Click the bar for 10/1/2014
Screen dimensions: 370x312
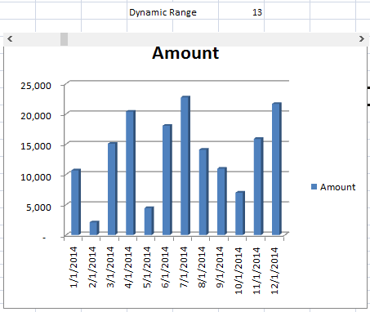tap(240, 213)
